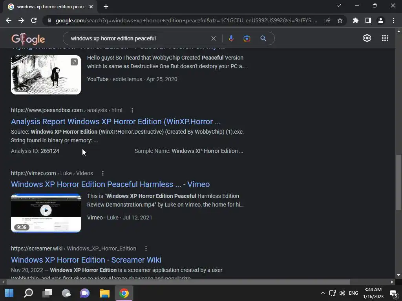Click the scroll up arrow
Image resolution: width=402 pixels, height=301 pixels.
tap(398, 31)
